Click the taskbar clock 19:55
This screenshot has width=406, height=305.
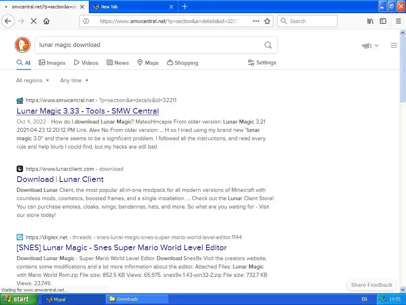[395, 299]
